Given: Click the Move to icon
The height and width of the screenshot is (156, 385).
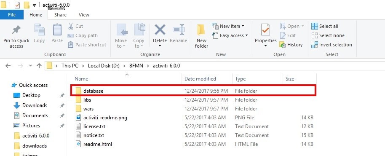Looking at the screenshot, I should click(122, 30).
